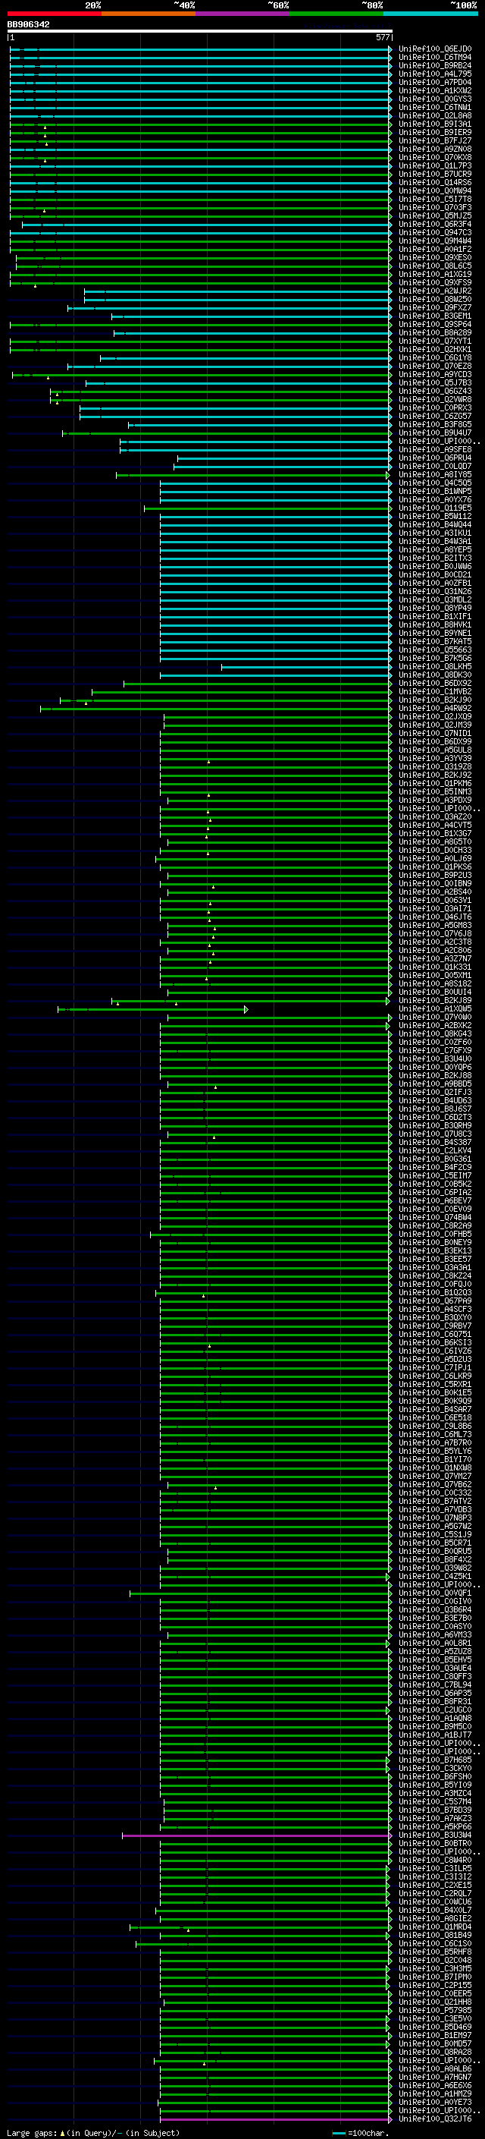The image size is (485, 2139).
Task: Select the UniRef100_B7FJ27 label
Action: point(435,140)
